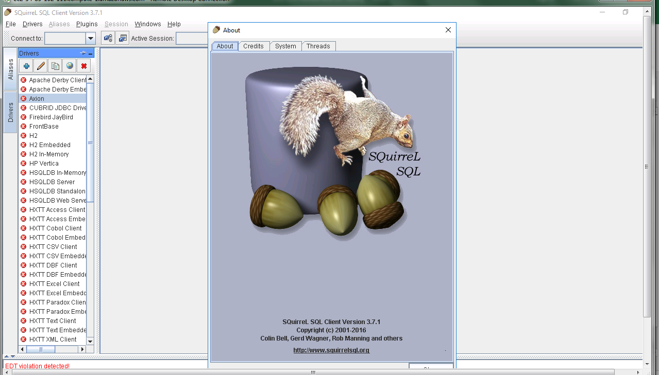Open the Active Session combo box
This screenshot has height=375, width=659.
pos(192,38)
